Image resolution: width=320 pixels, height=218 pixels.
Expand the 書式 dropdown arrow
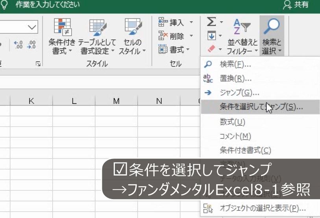pyautogui.click(x=188, y=49)
